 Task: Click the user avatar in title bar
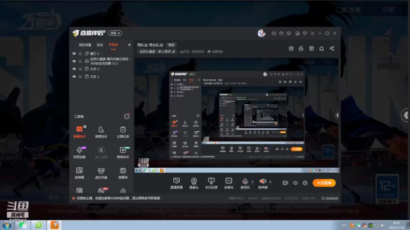coord(261,33)
